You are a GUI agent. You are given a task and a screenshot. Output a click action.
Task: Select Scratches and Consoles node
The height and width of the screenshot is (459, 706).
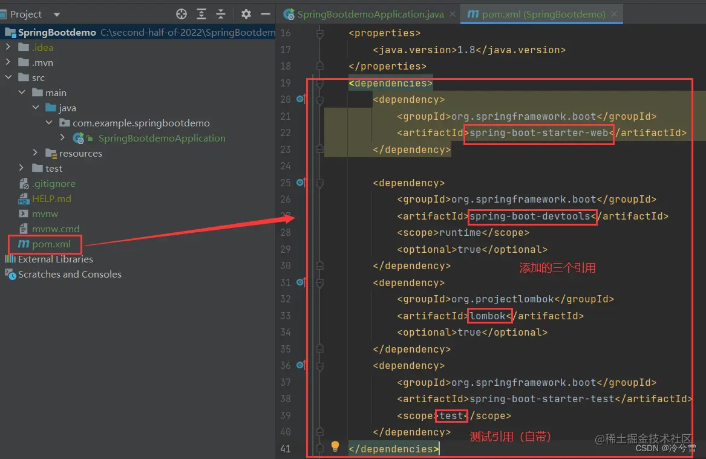(x=70, y=274)
